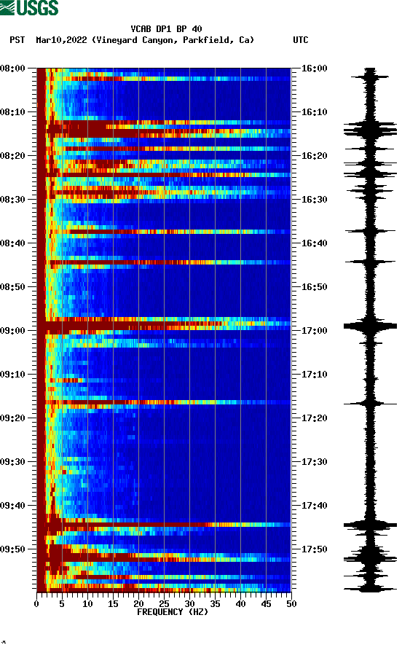The image size is (402, 650).
Task: Click the '17:40' UTC time label
Action: [x=314, y=506]
